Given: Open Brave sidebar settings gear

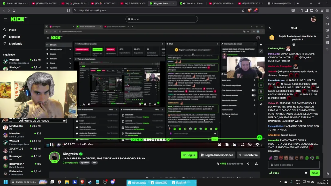Looking at the screenshot, I should (327, 174).
